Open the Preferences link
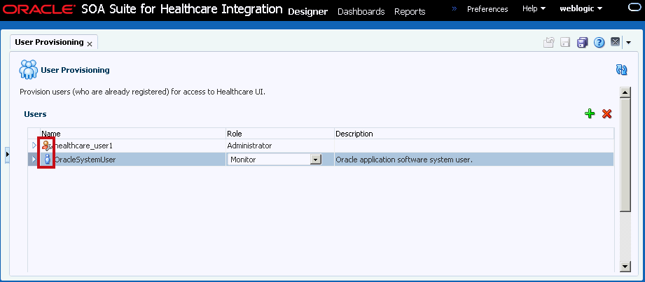Screen dimensions: 645x282 coord(487,8)
